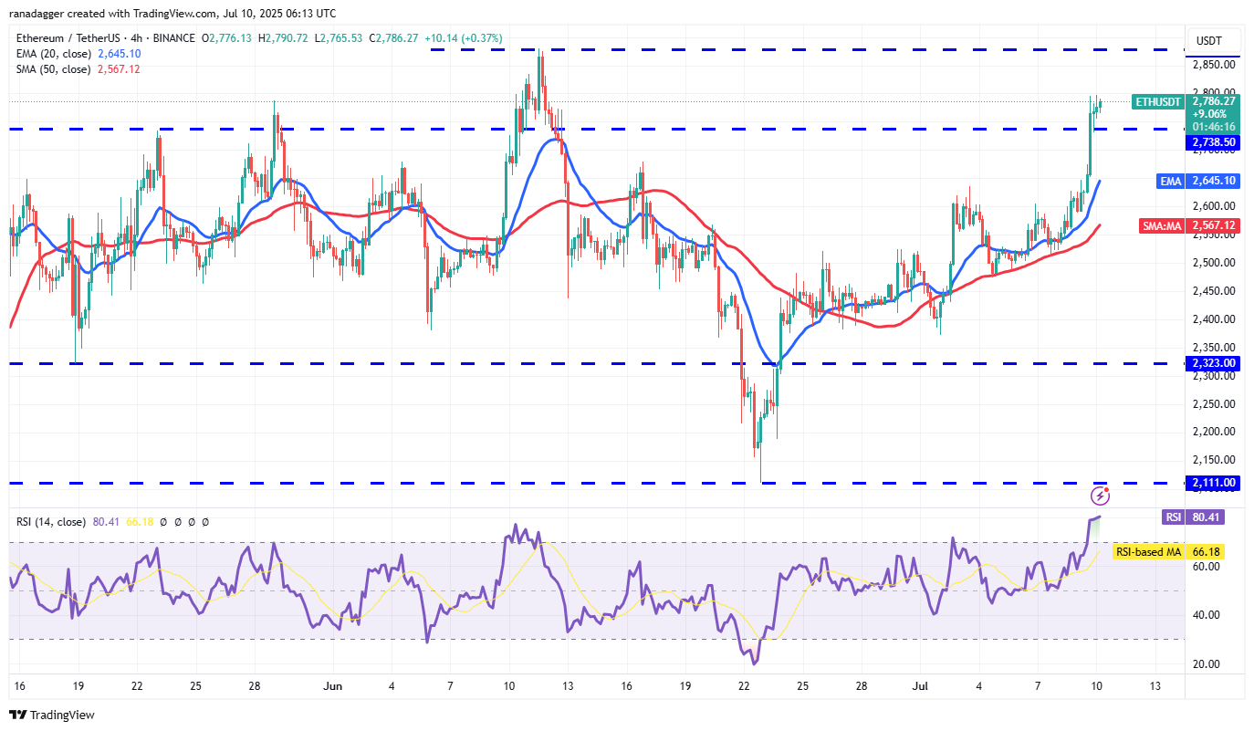Select the RSI (14, close) legend entry

49,522
